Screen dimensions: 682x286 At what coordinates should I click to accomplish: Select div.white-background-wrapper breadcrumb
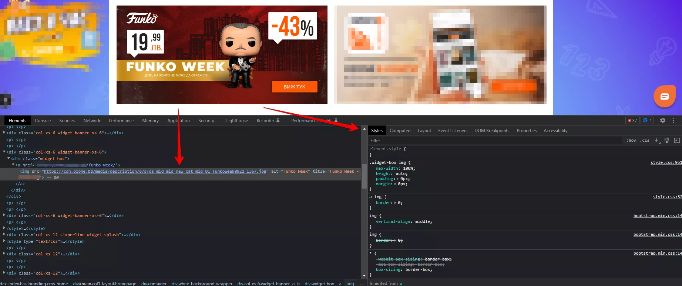point(202,283)
